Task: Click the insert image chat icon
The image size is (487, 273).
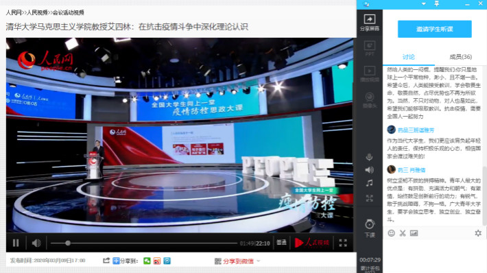Action: 414,233
